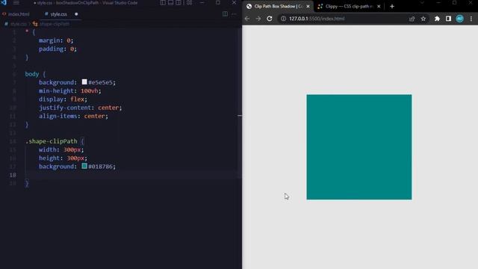Click the address bar URL 127.0.0.1:5500/index.html
Image resolution: width=478 pixels, height=269 pixels.
coord(317,19)
